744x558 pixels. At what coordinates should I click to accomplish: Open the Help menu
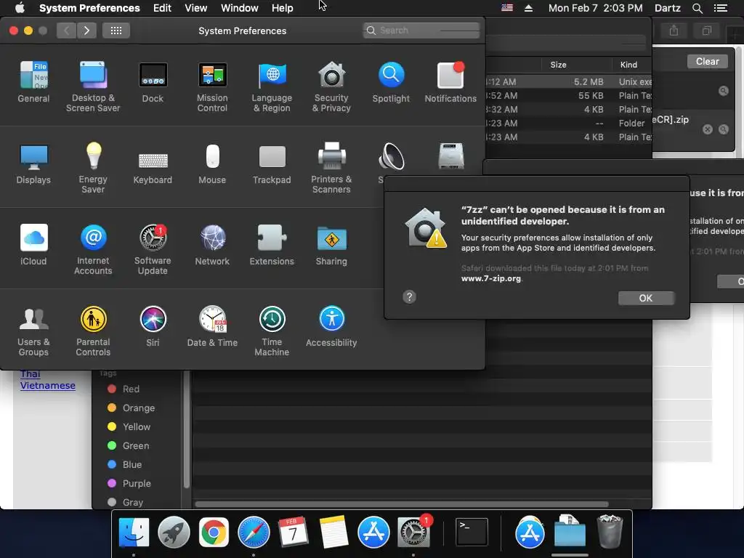click(283, 8)
